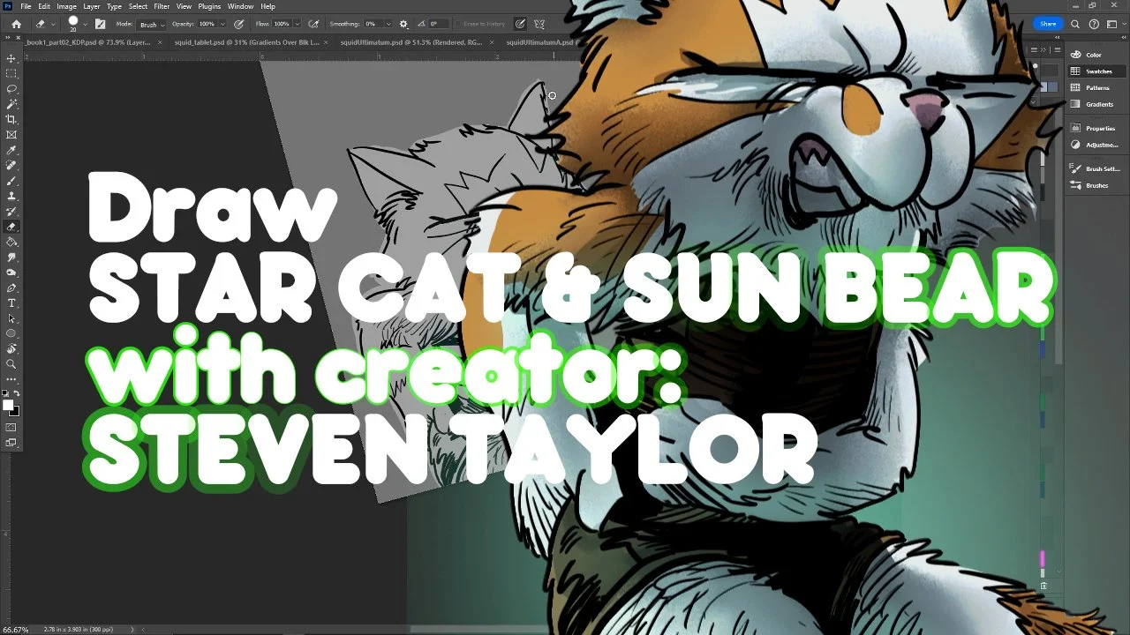Toggle Quick Mask mode

pyautogui.click(x=11, y=428)
